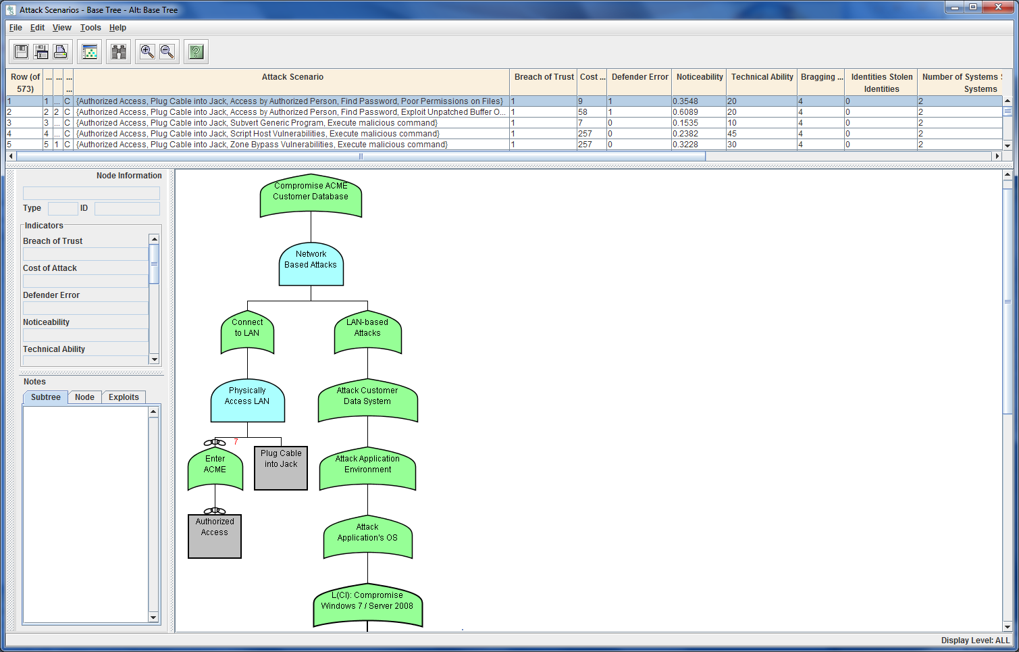This screenshot has width=1019, height=652.
Task: Click the Indicators list scroll down arrow
Action: (x=154, y=359)
